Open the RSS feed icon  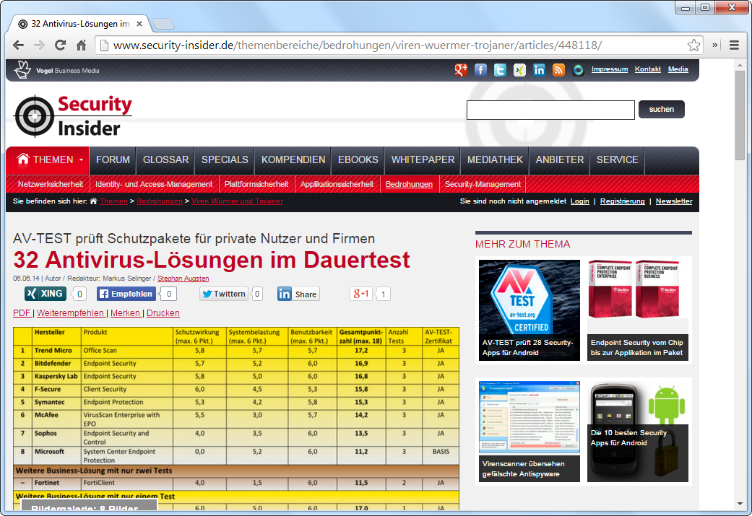(x=558, y=70)
